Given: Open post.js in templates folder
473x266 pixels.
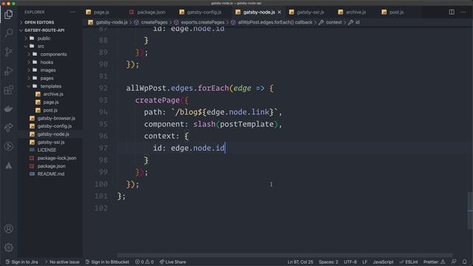Looking at the screenshot, I should [x=50, y=110].
